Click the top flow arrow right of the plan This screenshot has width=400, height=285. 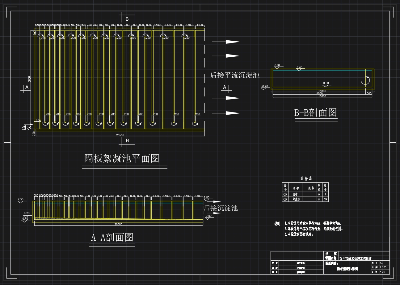(x=225, y=42)
